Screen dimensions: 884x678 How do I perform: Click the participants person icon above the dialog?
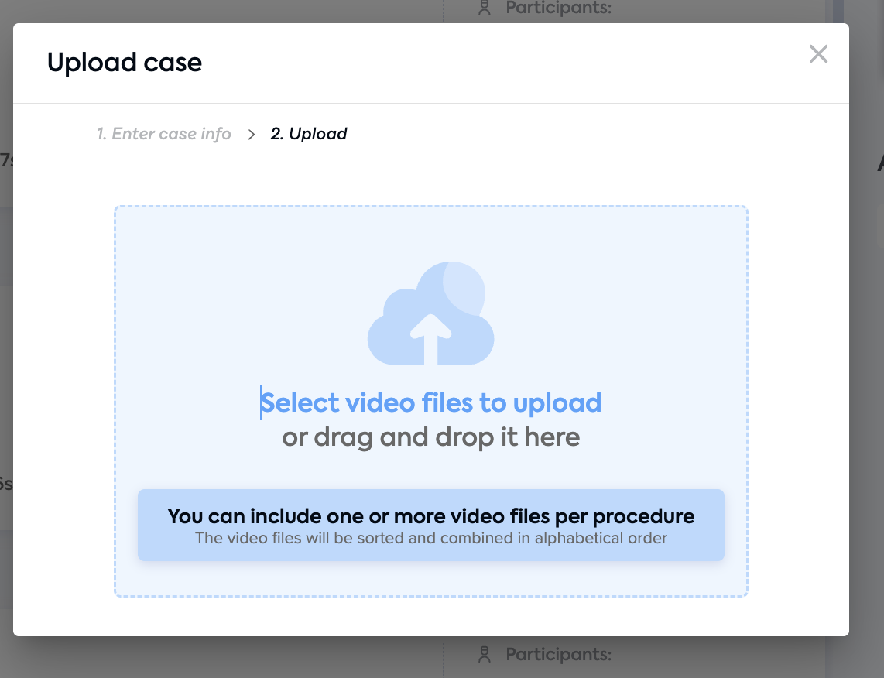tap(485, 7)
